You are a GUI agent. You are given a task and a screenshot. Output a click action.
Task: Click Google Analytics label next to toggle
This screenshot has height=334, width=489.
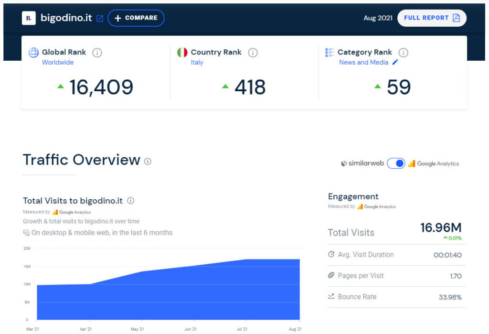[x=434, y=163]
